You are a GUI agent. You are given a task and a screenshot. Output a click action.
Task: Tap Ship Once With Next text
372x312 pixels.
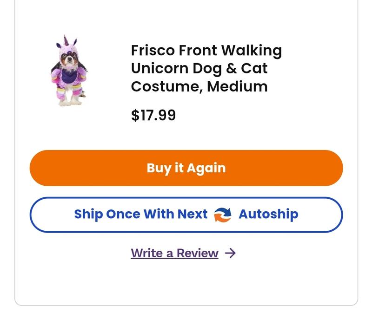tap(140, 214)
